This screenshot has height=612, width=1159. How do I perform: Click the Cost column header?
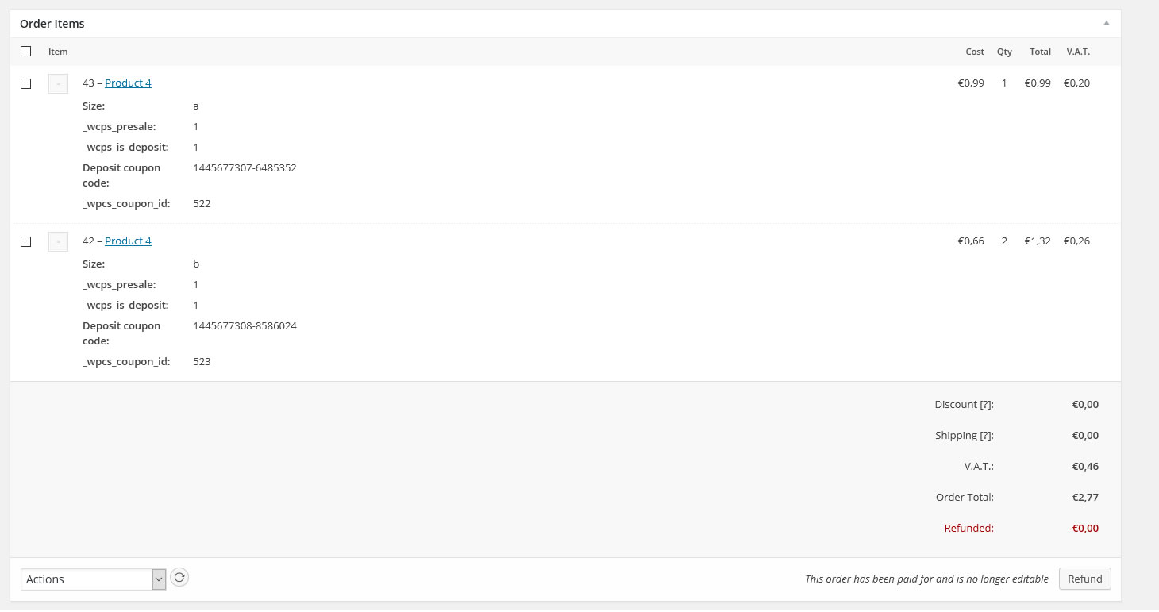(x=975, y=52)
